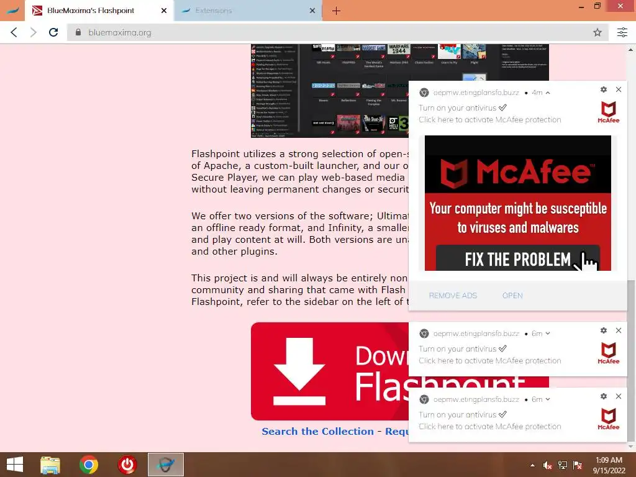Screen dimensions: 636x477
Task: Open the red power icon app in taskbar
Action: (127, 465)
